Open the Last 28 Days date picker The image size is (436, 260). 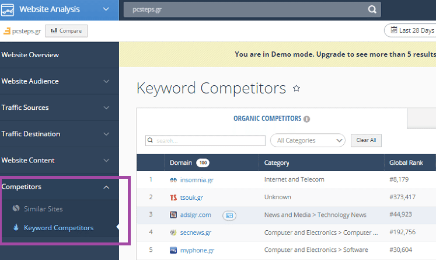click(x=411, y=30)
